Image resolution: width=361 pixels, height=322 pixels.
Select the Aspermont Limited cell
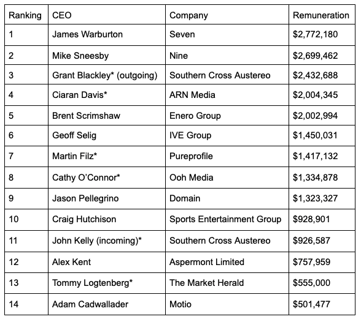(227, 262)
